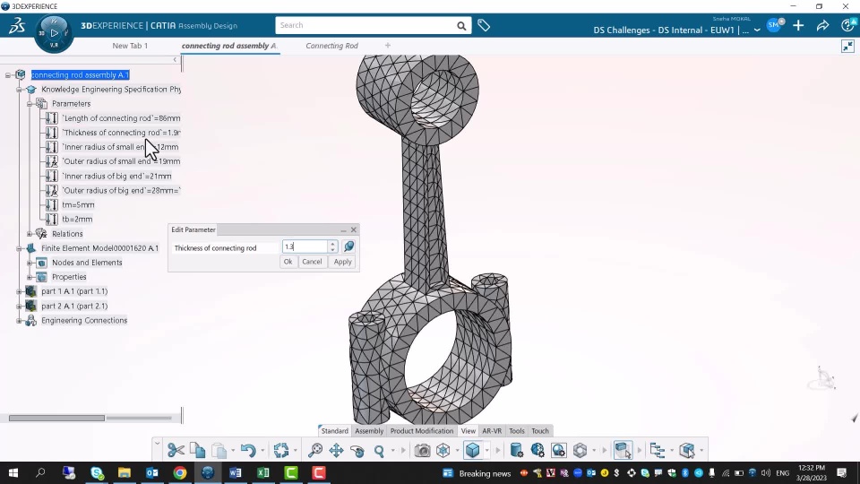Add a new tab with plus
The height and width of the screenshot is (484, 860).
(388, 46)
